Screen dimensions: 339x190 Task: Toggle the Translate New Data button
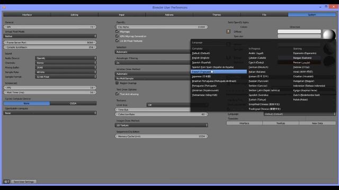click(317, 123)
